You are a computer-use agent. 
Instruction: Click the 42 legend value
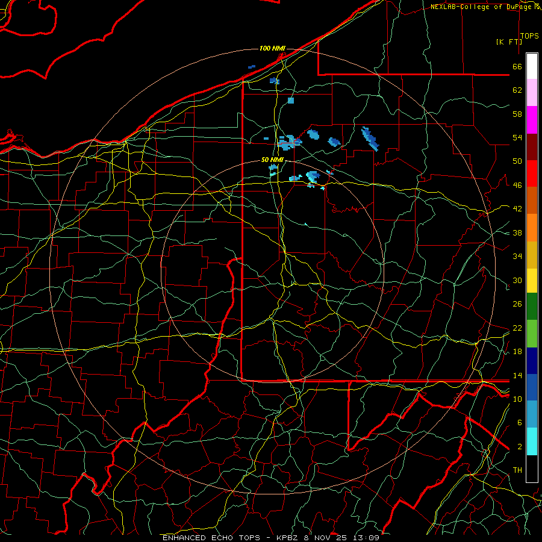pos(517,209)
